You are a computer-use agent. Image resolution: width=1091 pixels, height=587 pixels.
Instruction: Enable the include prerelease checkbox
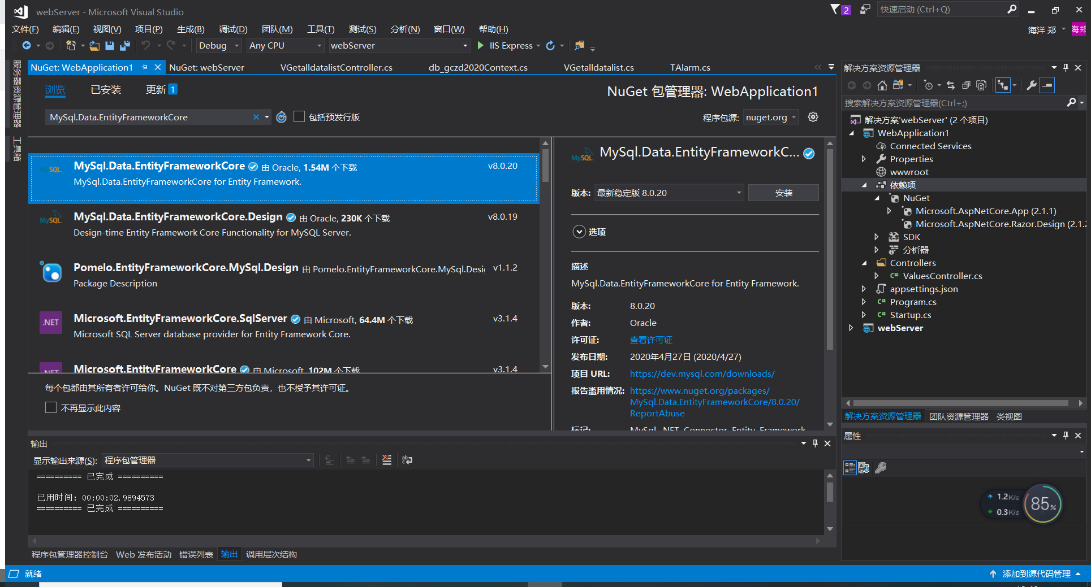coord(299,116)
